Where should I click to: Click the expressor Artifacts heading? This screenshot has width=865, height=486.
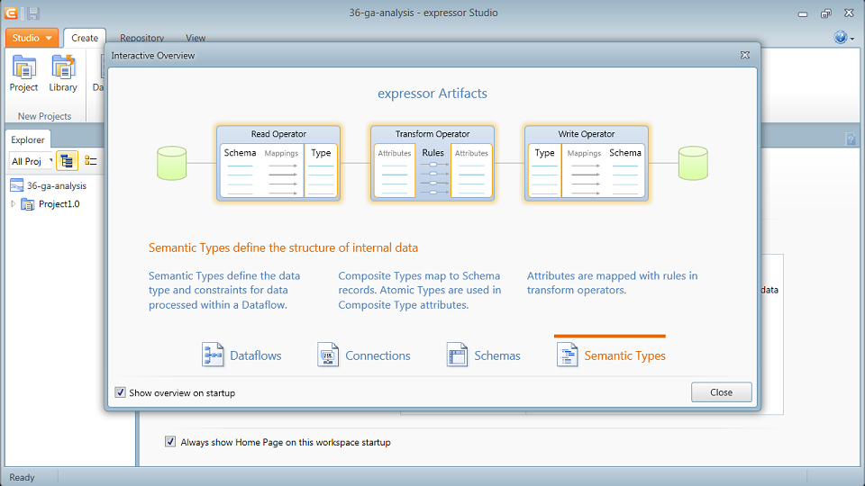coord(432,93)
